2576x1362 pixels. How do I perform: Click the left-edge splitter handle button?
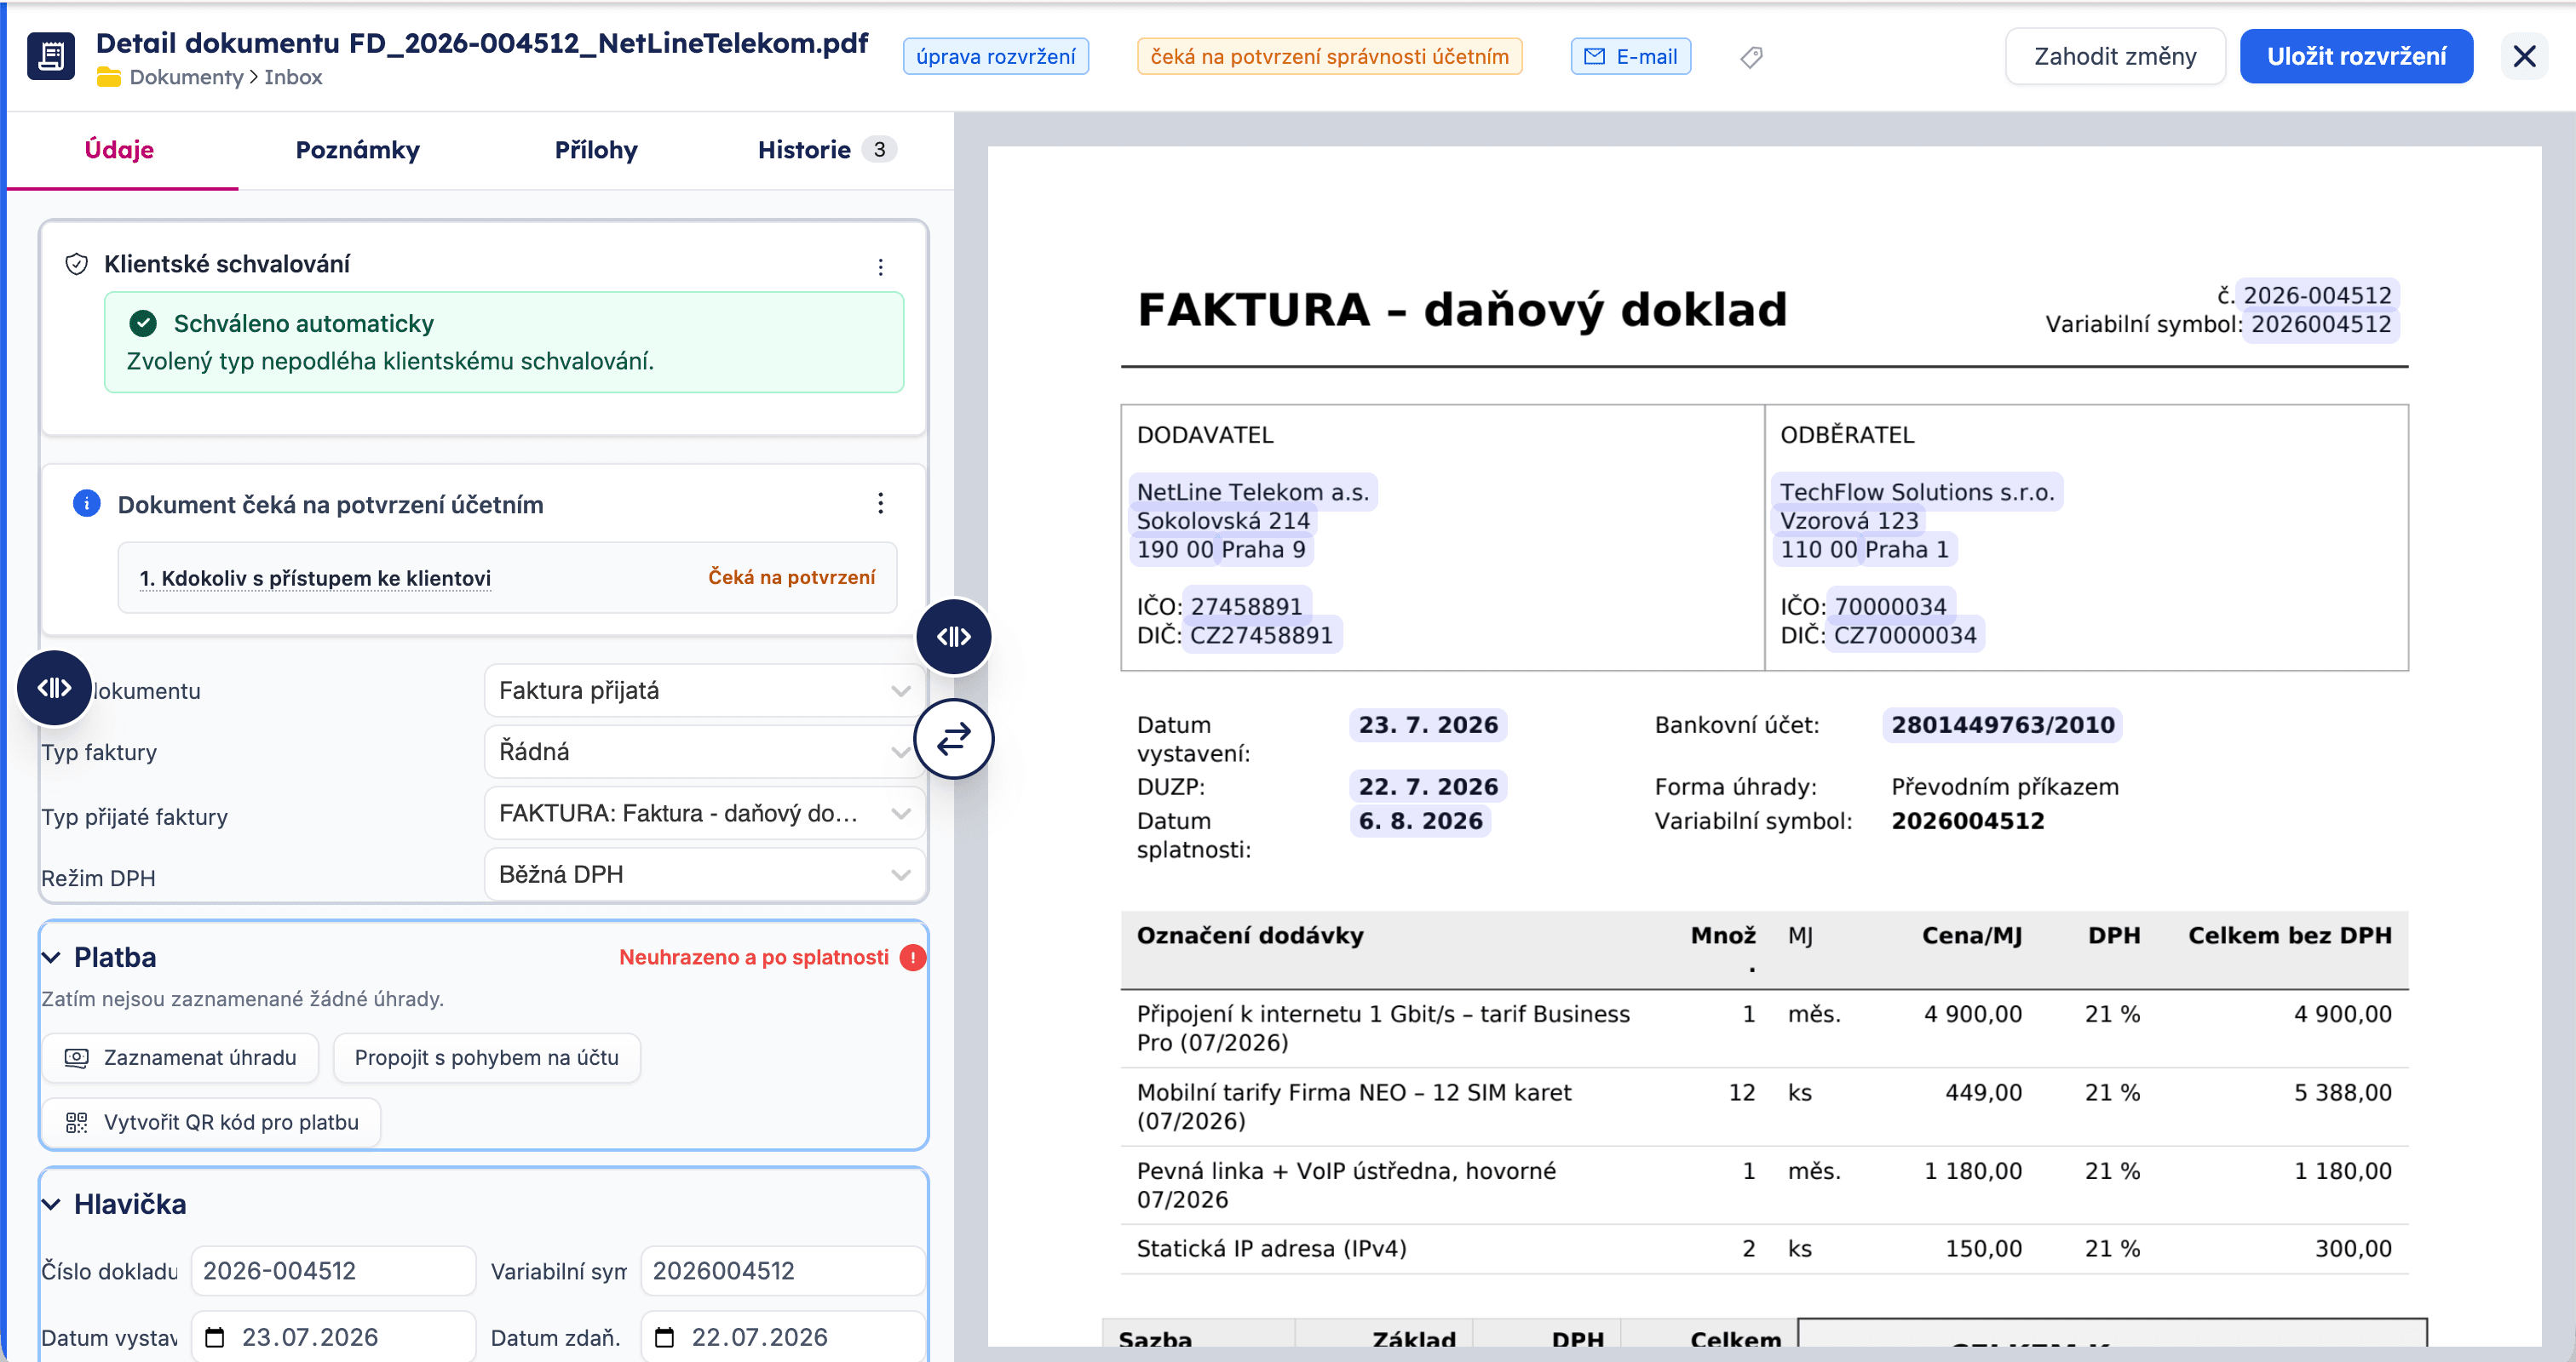[x=54, y=688]
